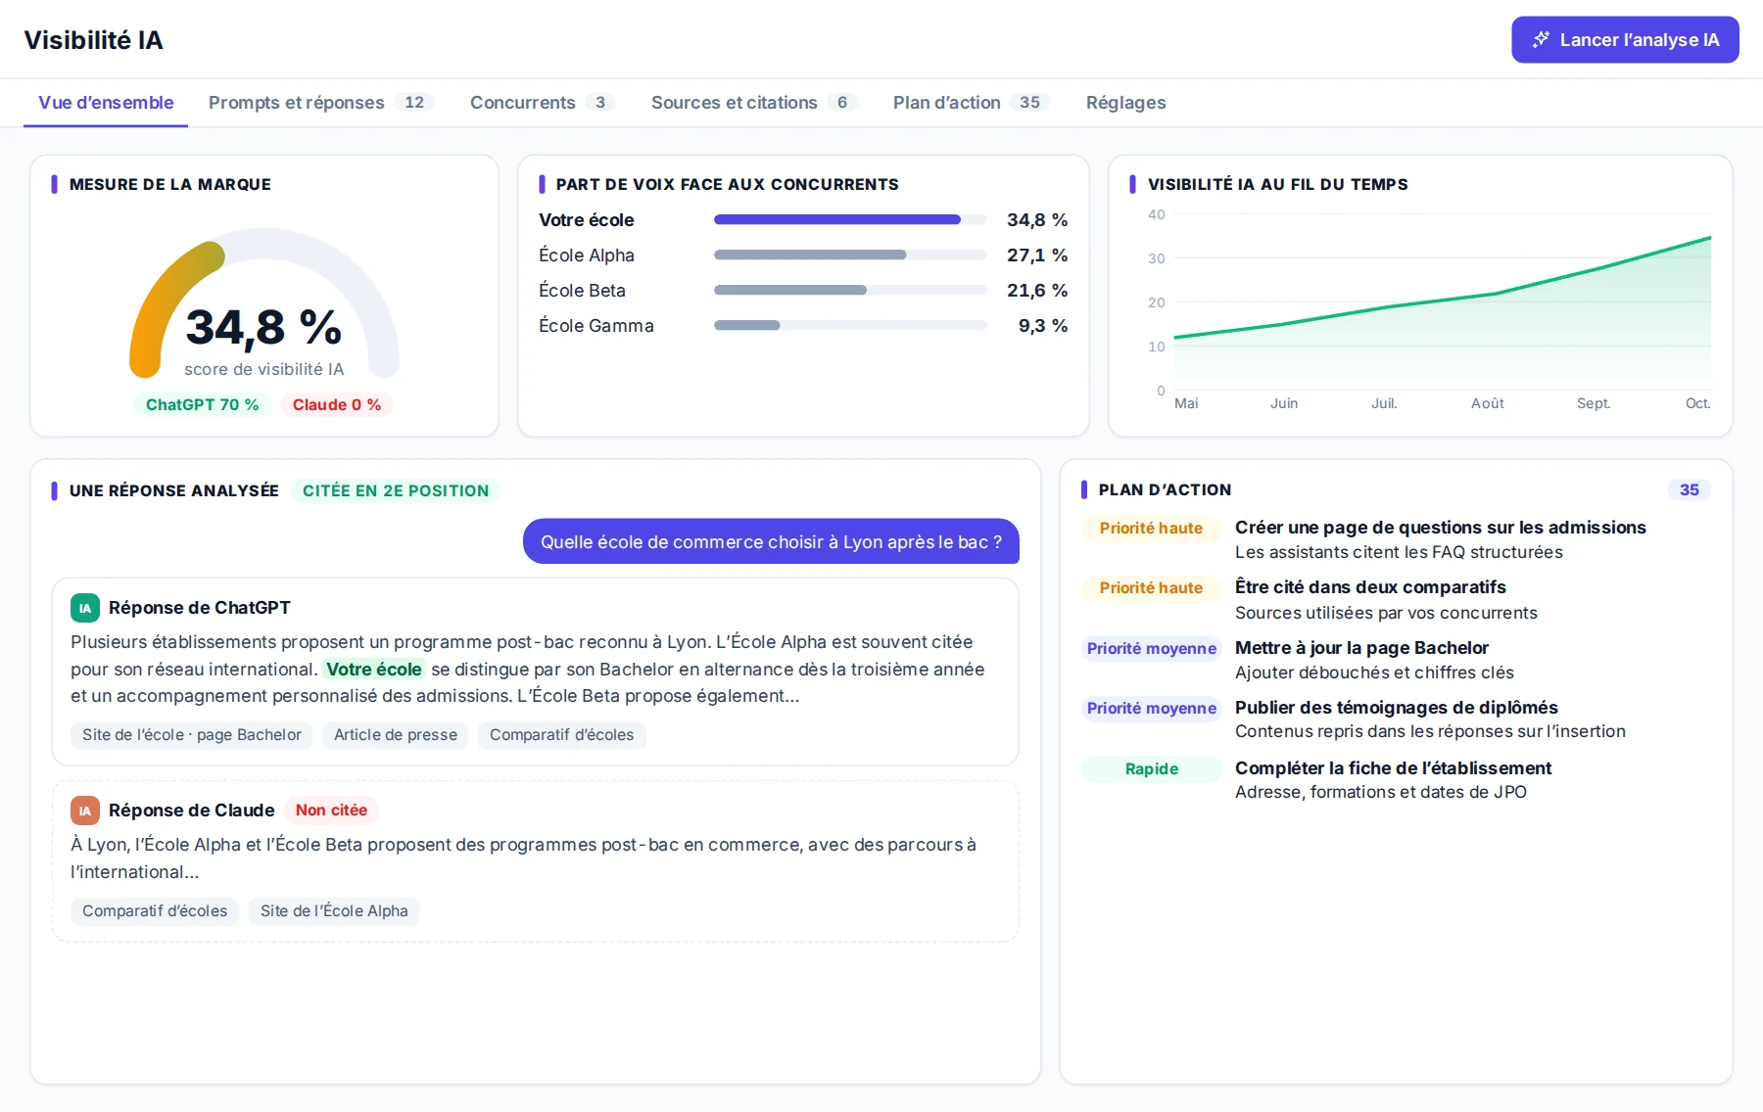Click the Non citée badge
Screen dimensions: 1763x1112
coord(331,811)
